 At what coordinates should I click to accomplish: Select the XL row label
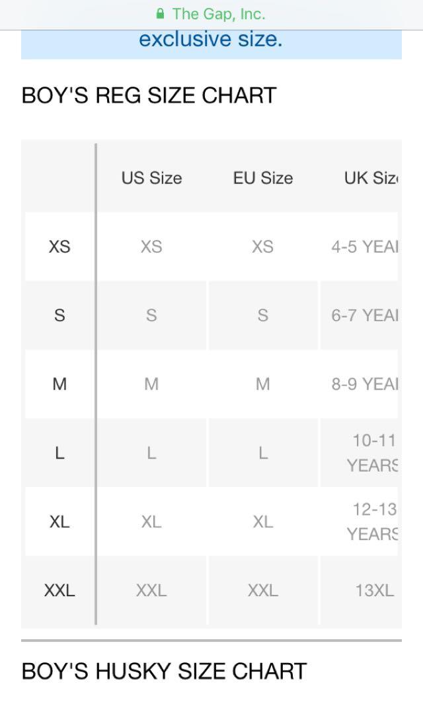pos(59,522)
